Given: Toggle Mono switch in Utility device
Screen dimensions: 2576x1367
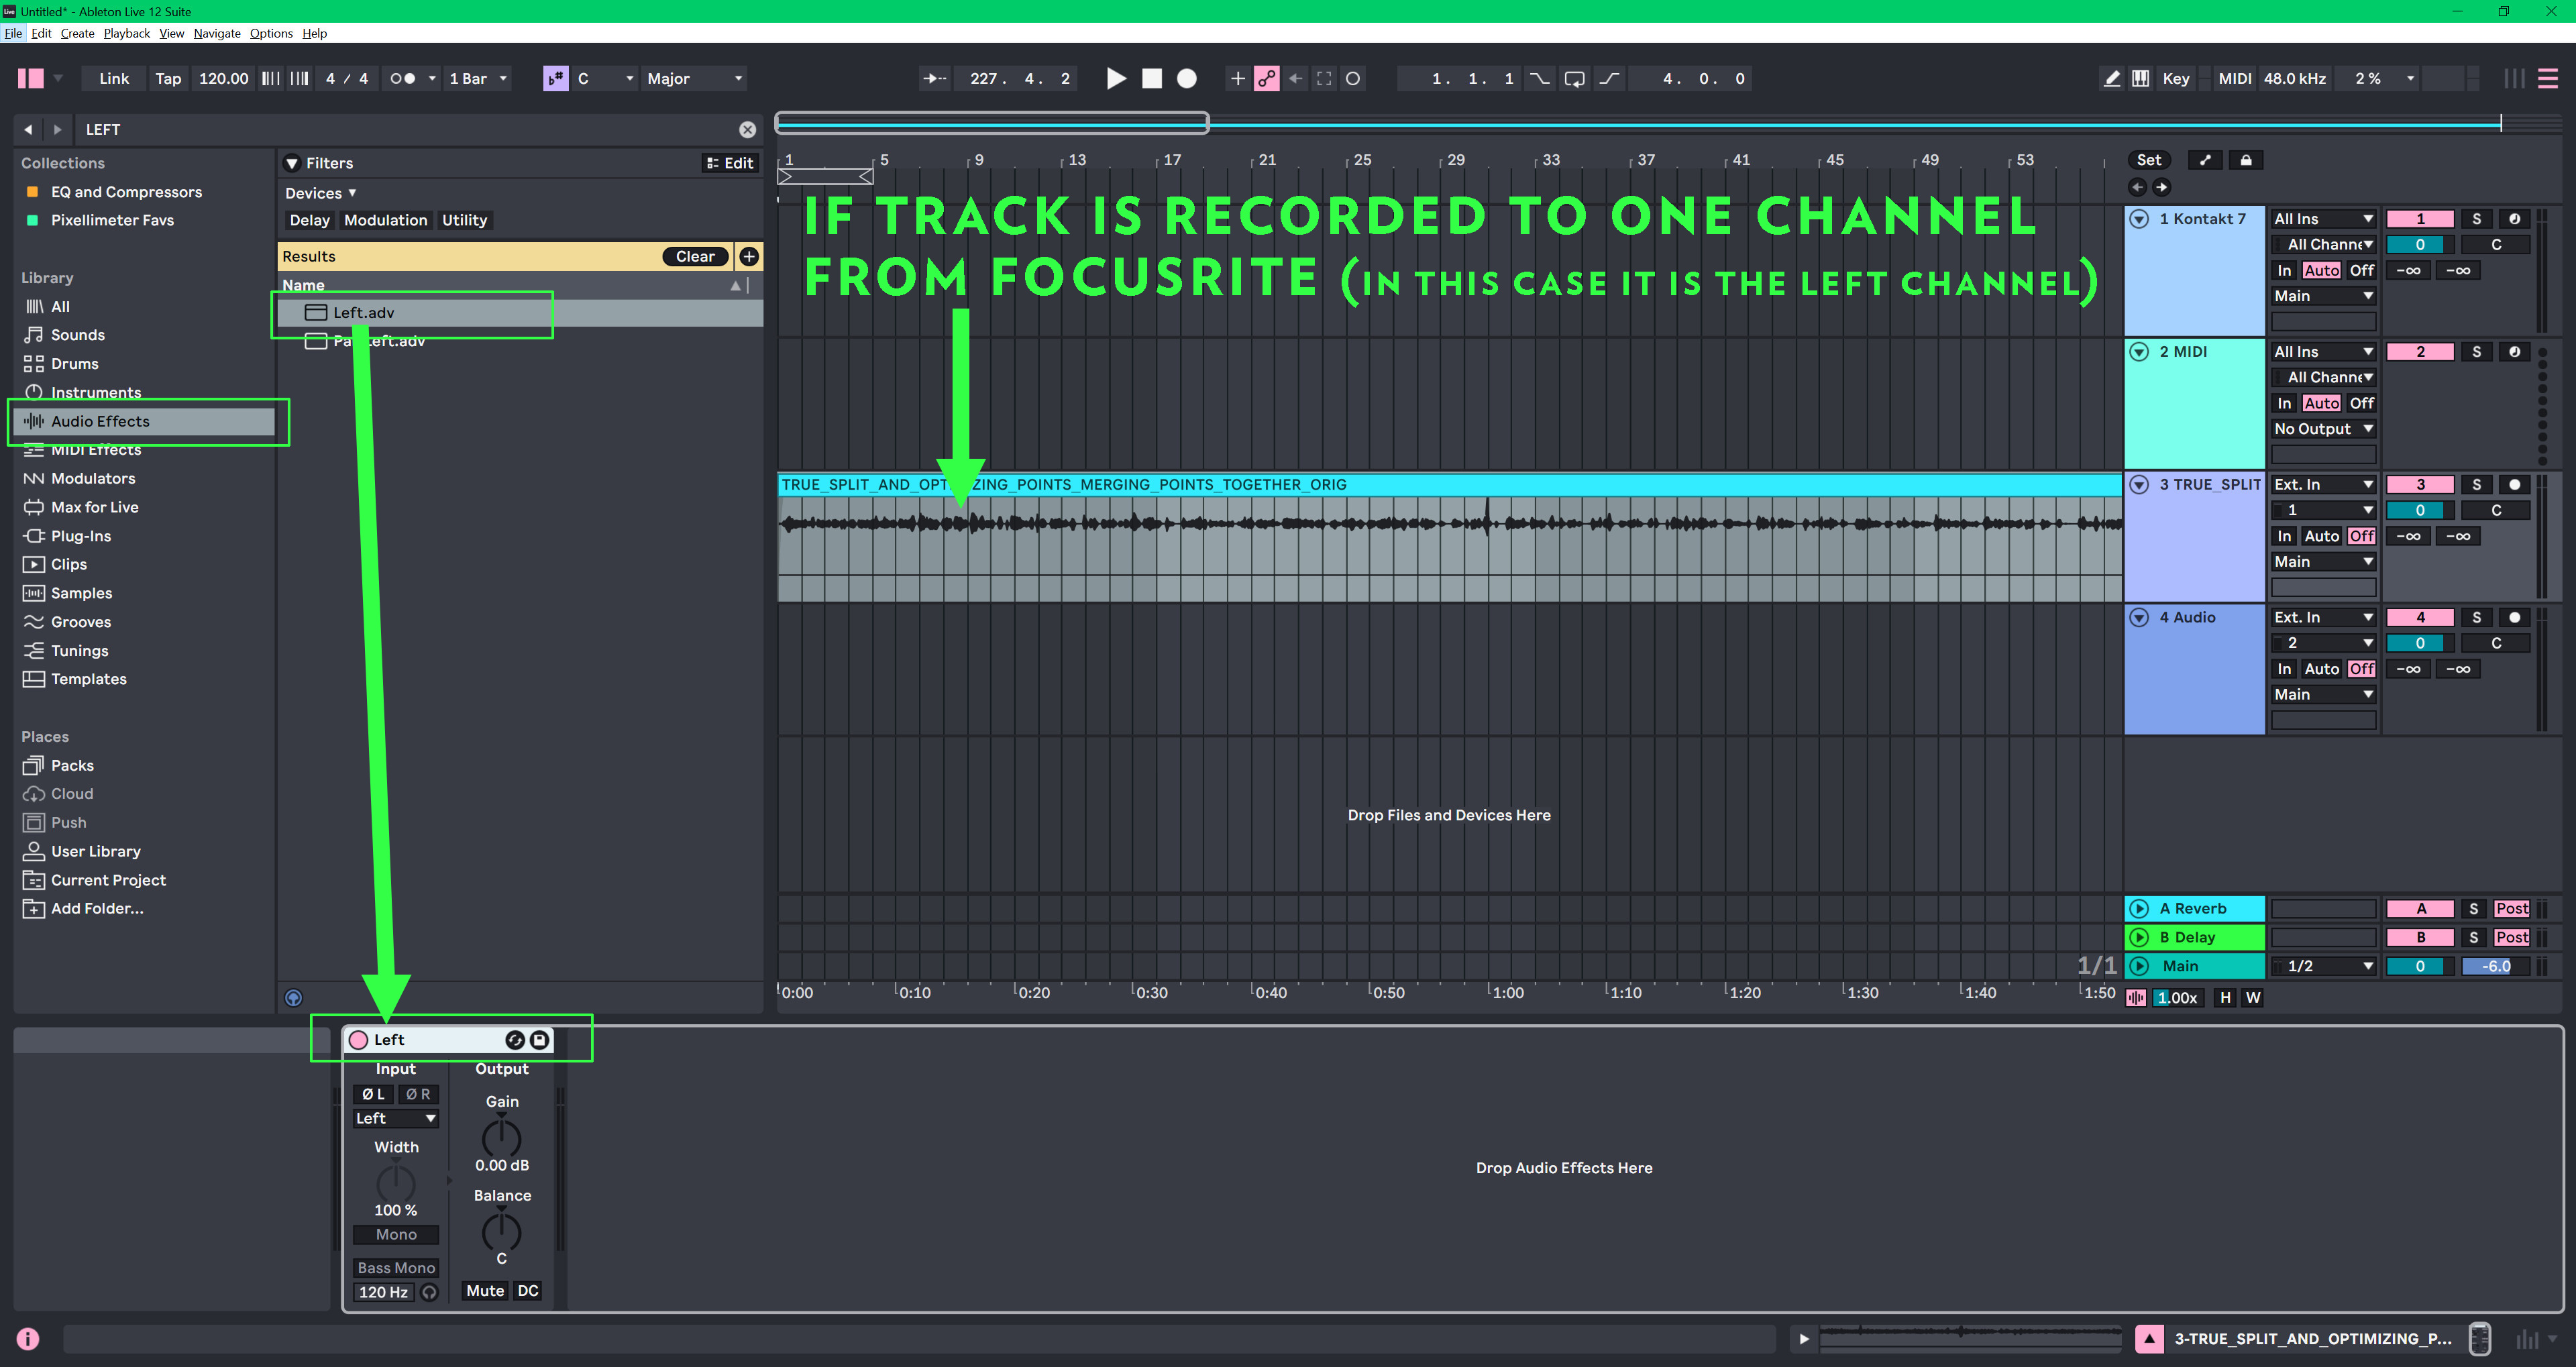Looking at the screenshot, I should click(x=396, y=1234).
